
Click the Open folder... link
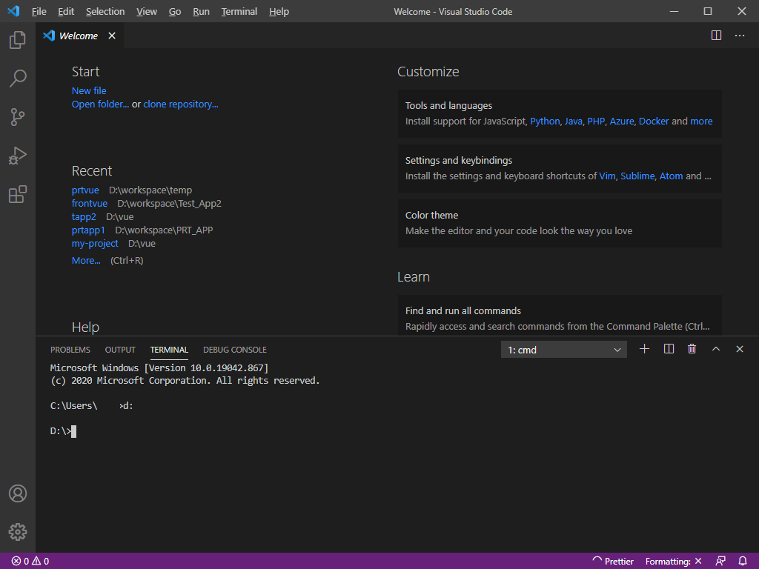point(100,104)
